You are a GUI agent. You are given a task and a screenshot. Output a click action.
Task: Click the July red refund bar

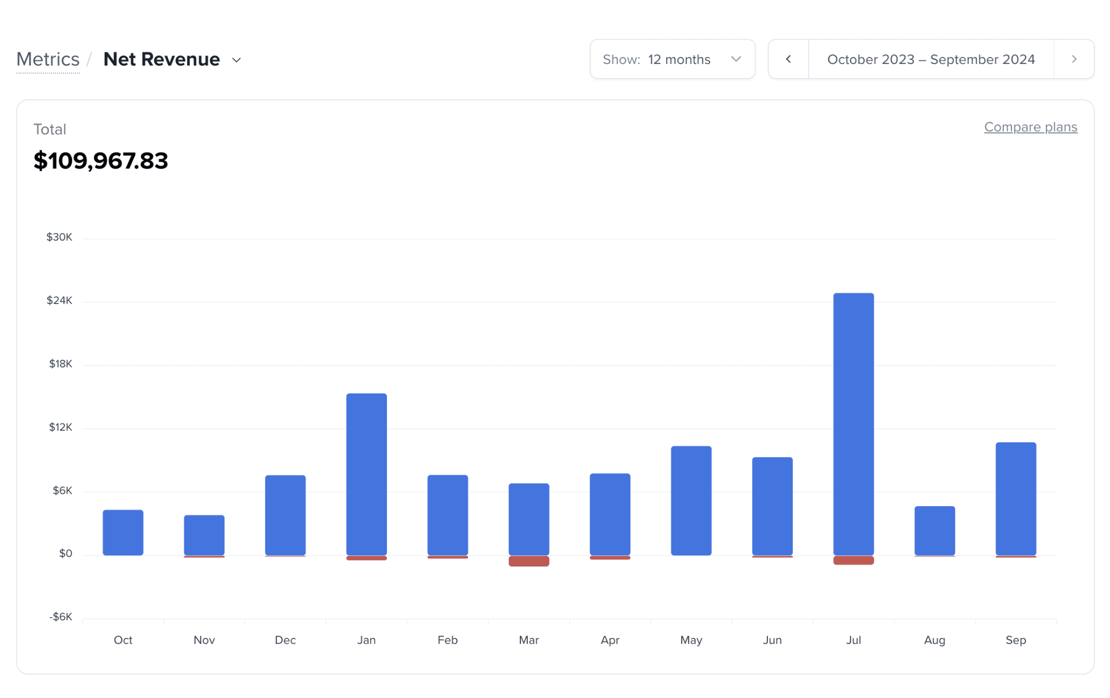point(853,560)
